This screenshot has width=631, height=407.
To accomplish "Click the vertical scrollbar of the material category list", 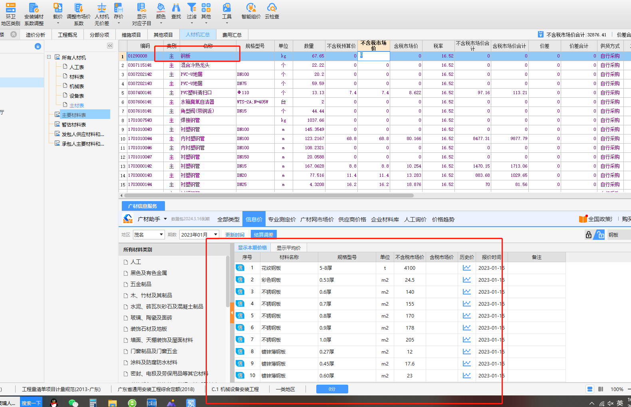I will [228, 281].
